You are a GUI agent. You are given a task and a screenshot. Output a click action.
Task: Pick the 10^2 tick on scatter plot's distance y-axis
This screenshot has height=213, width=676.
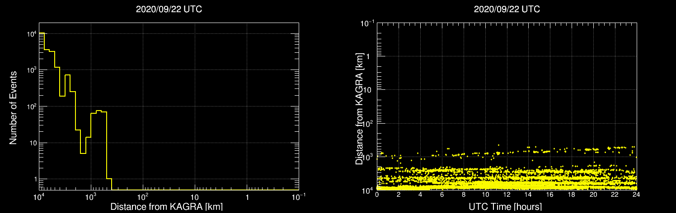369,123
